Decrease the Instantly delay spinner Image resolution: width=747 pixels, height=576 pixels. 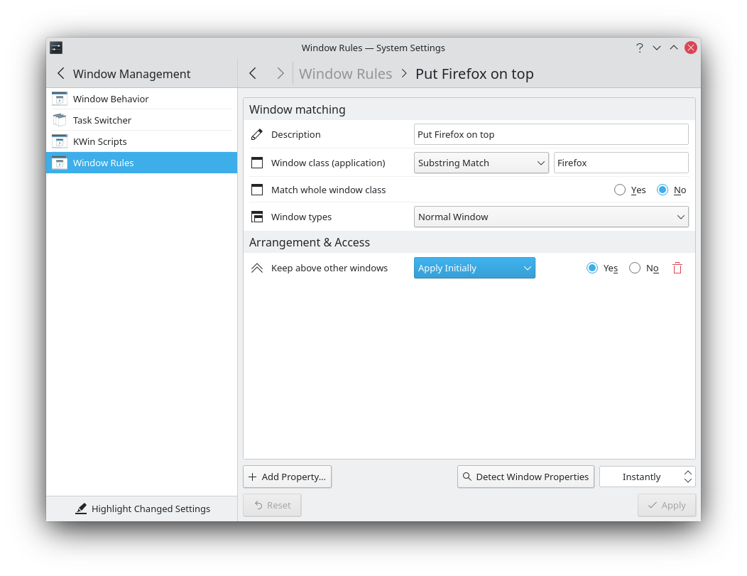click(688, 480)
